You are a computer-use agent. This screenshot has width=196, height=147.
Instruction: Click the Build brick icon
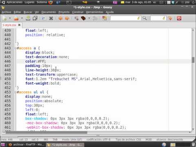pos(83,18)
